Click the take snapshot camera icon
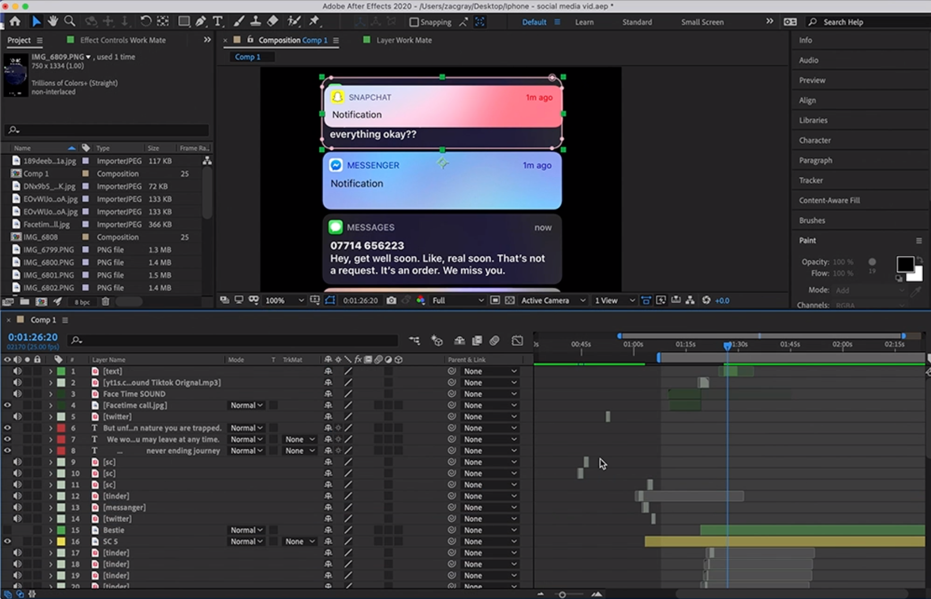Viewport: 931px width, 599px height. pyautogui.click(x=391, y=300)
